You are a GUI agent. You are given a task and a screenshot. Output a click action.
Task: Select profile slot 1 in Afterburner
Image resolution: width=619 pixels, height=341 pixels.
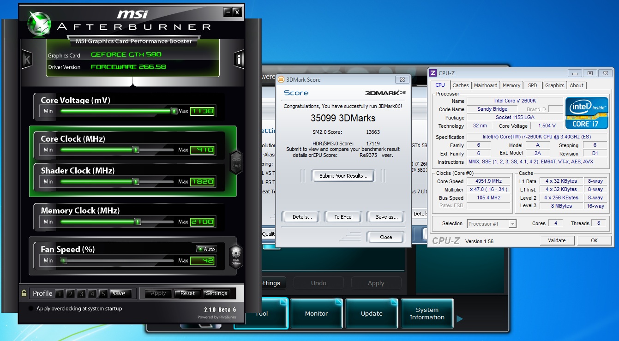(x=59, y=294)
